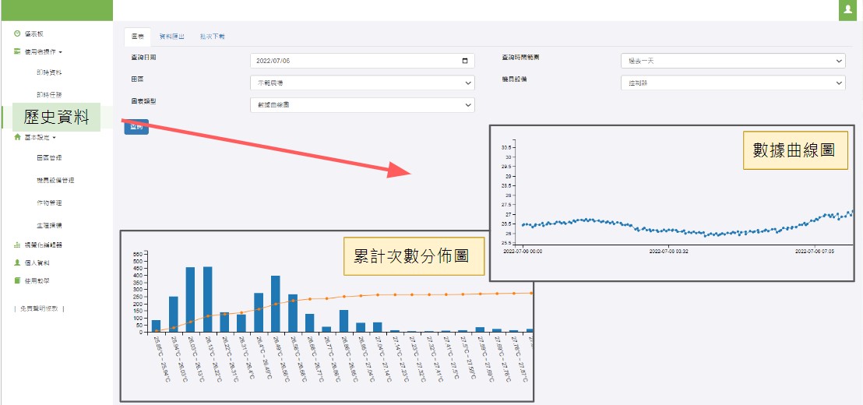Expand the 圖表類型 chart type dropdown
The height and width of the screenshot is (405, 863).
(362, 104)
